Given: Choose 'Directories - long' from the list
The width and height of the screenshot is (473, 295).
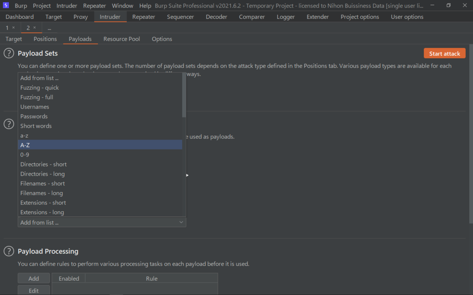Looking at the screenshot, I should pos(100,174).
